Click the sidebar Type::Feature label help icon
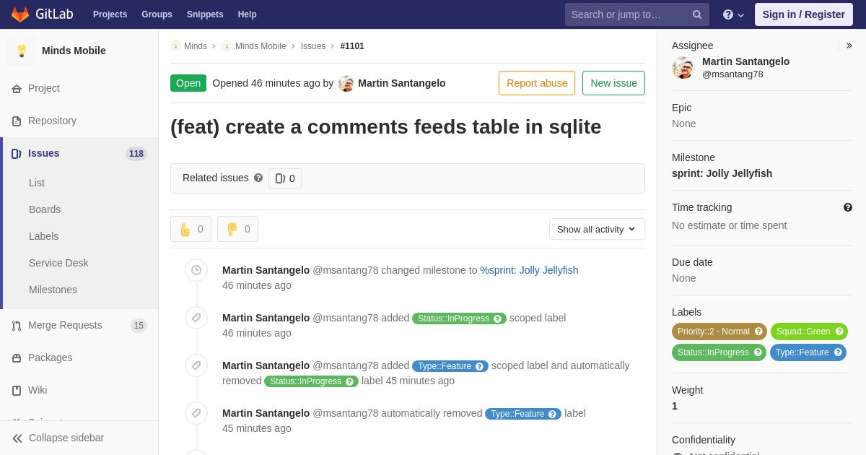Viewport: 866px width, 455px height. [838, 352]
